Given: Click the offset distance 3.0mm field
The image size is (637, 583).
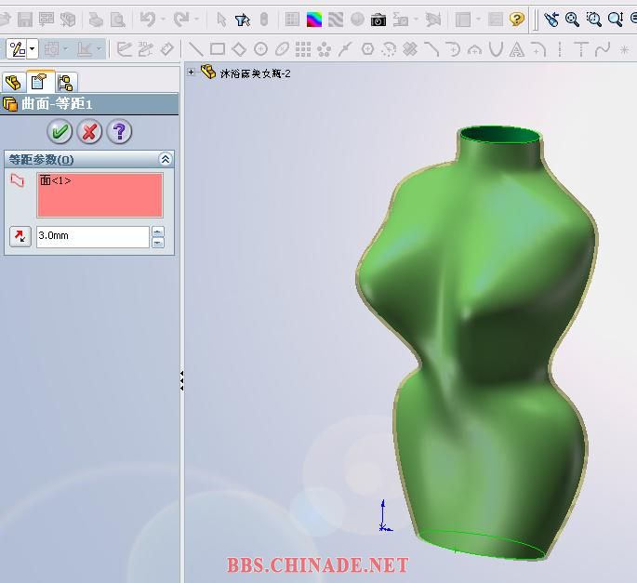Looking at the screenshot, I should tap(93, 236).
